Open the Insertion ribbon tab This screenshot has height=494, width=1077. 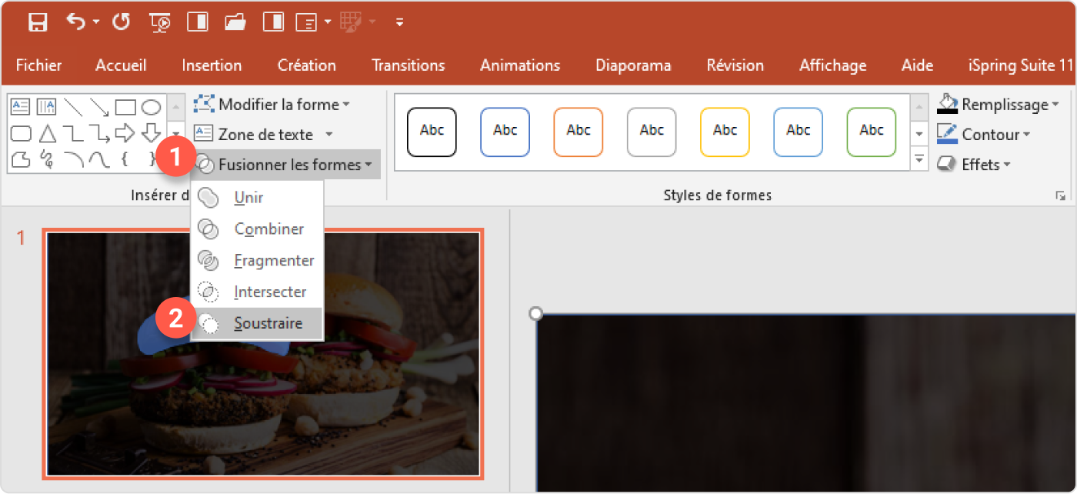coord(212,65)
